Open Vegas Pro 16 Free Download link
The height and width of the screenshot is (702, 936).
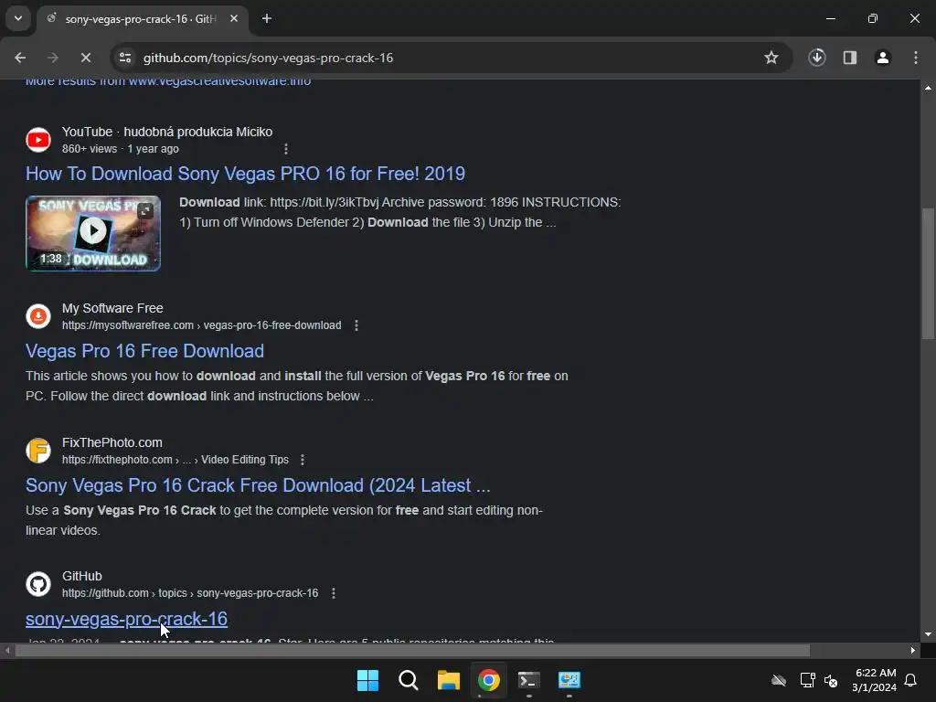[x=144, y=351]
